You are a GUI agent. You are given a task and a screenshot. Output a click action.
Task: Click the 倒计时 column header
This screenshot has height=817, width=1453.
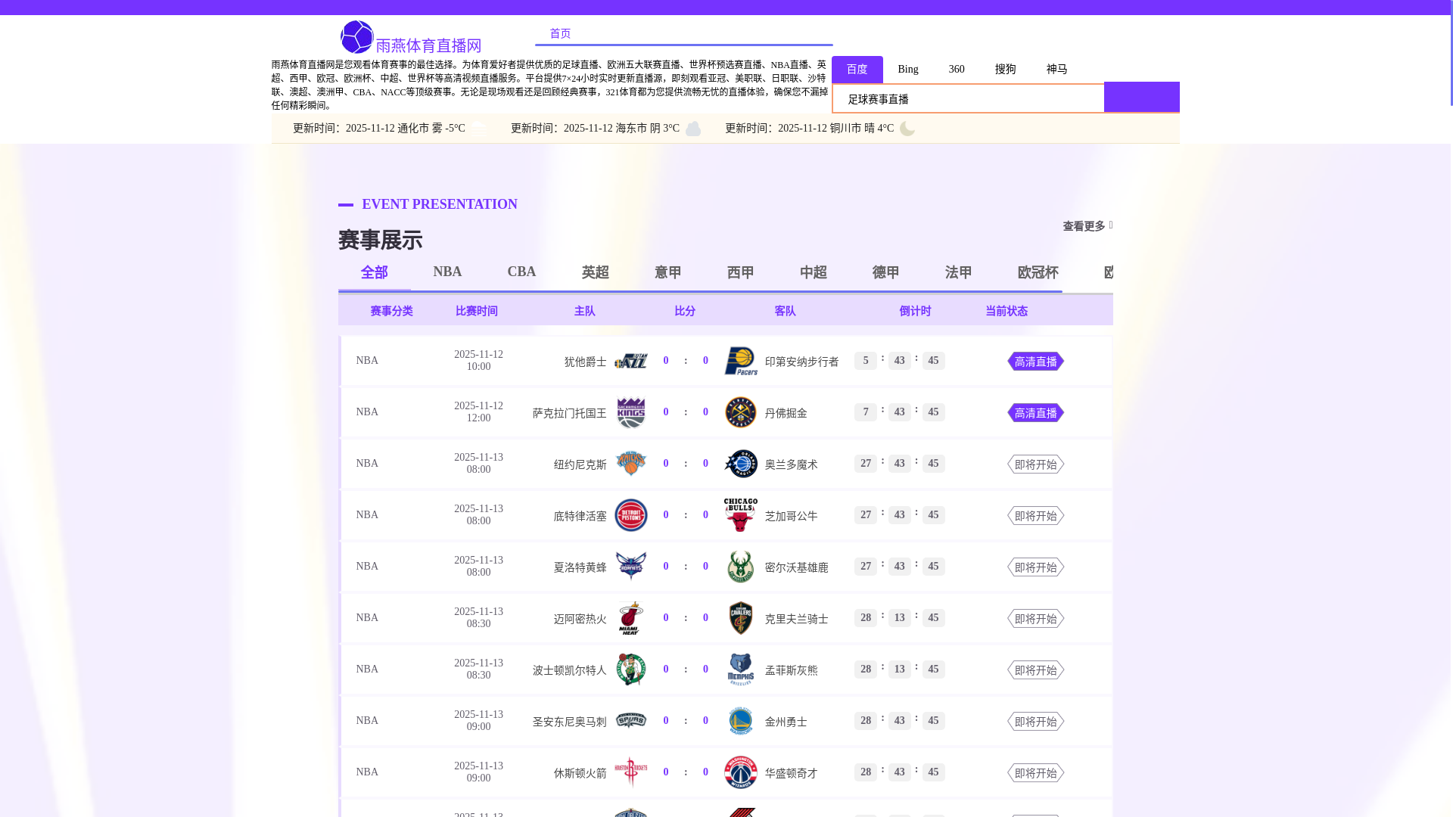point(916,311)
